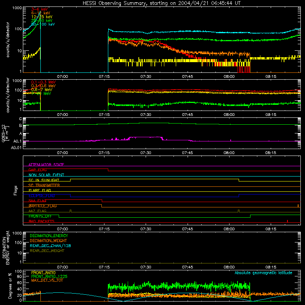Click the 07:15 tick under the GOES-12 plot

pos(104,153)
